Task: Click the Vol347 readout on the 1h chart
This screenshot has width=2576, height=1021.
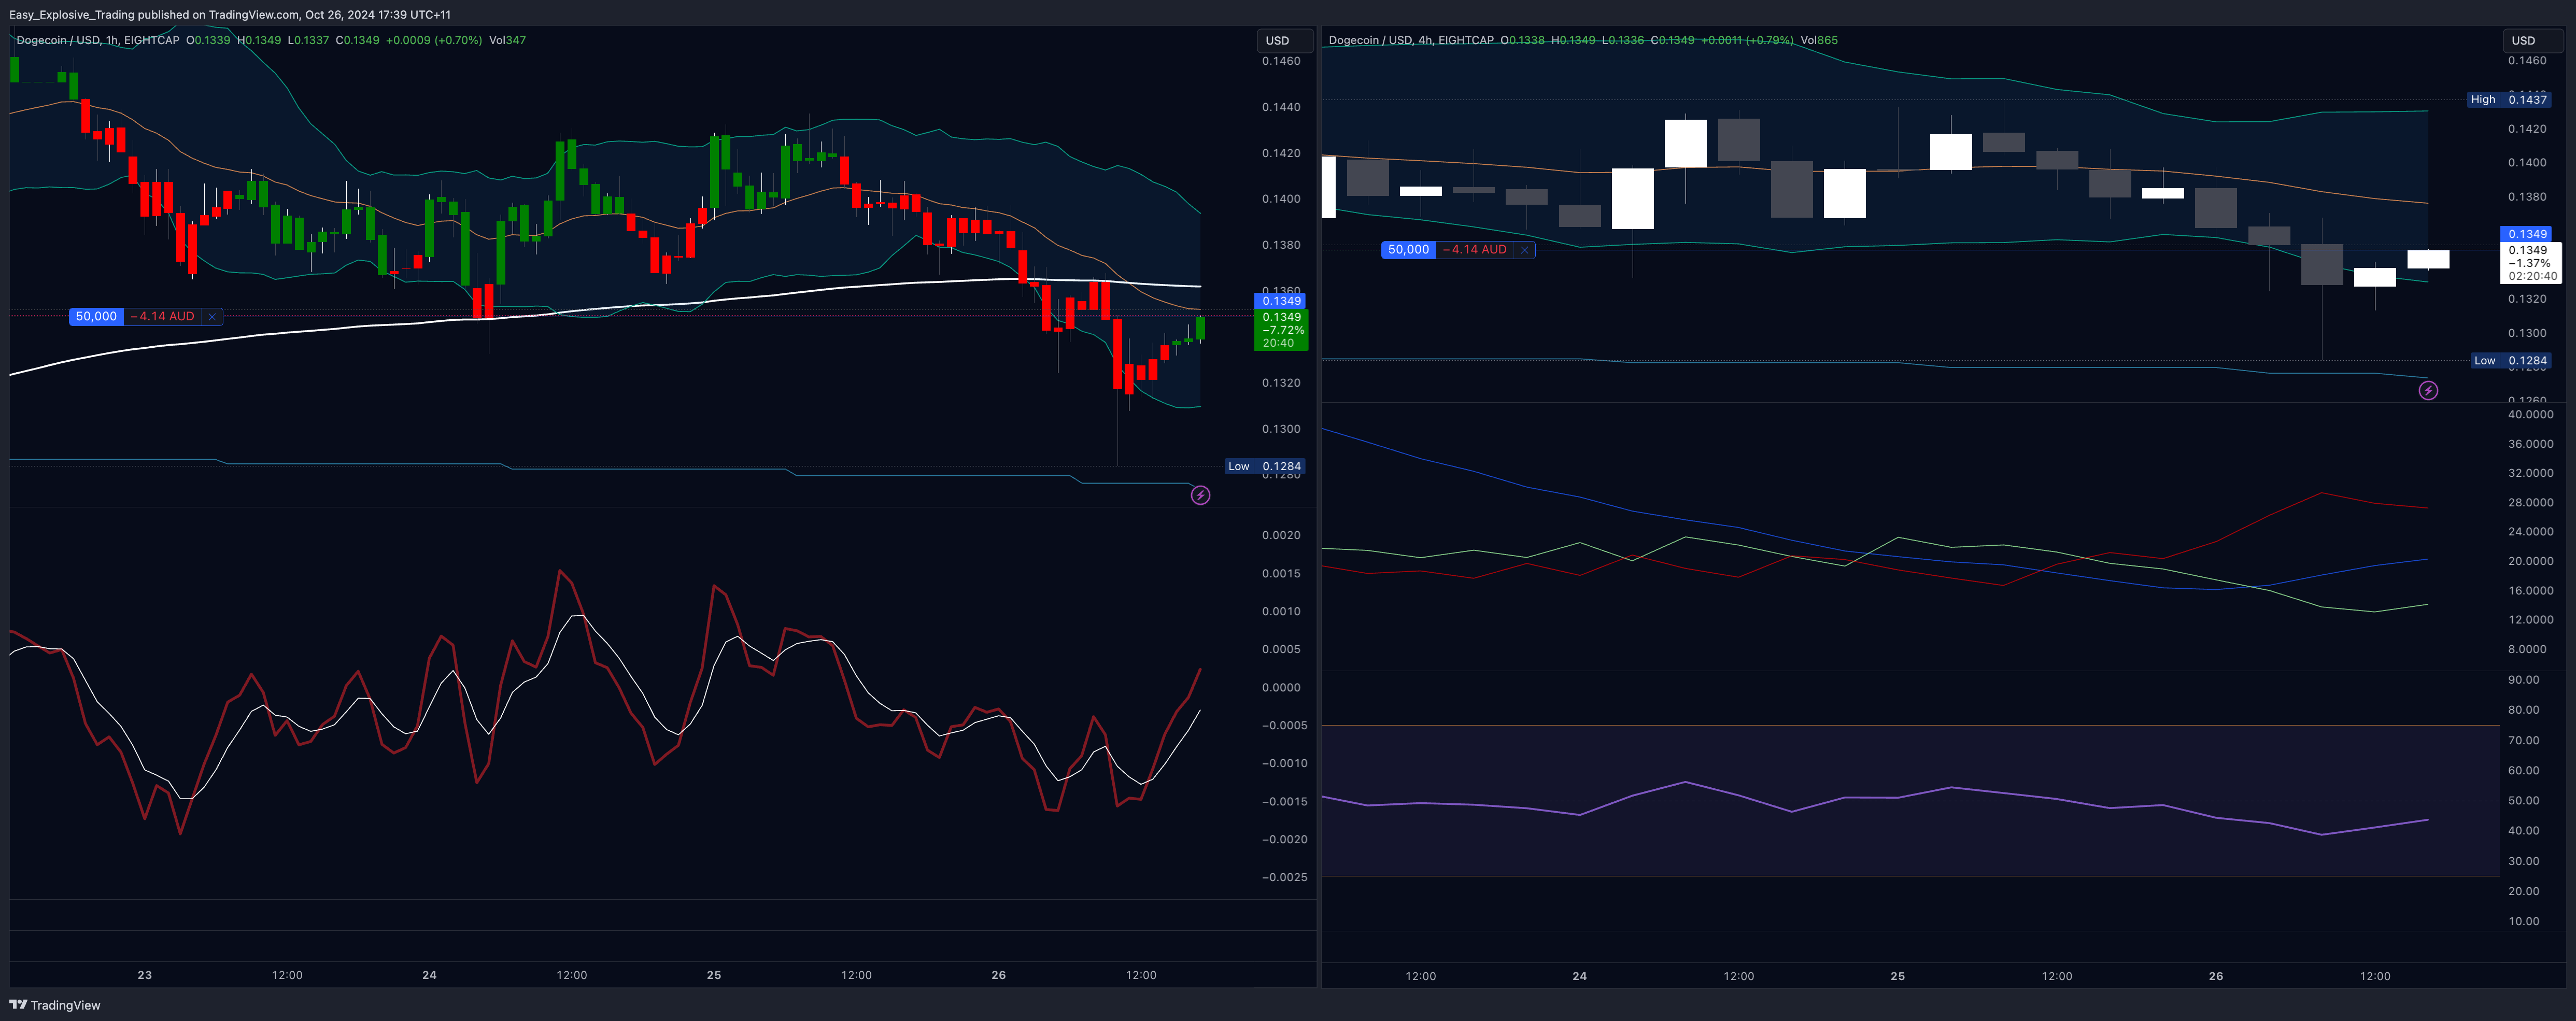Action: pyautogui.click(x=507, y=40)
